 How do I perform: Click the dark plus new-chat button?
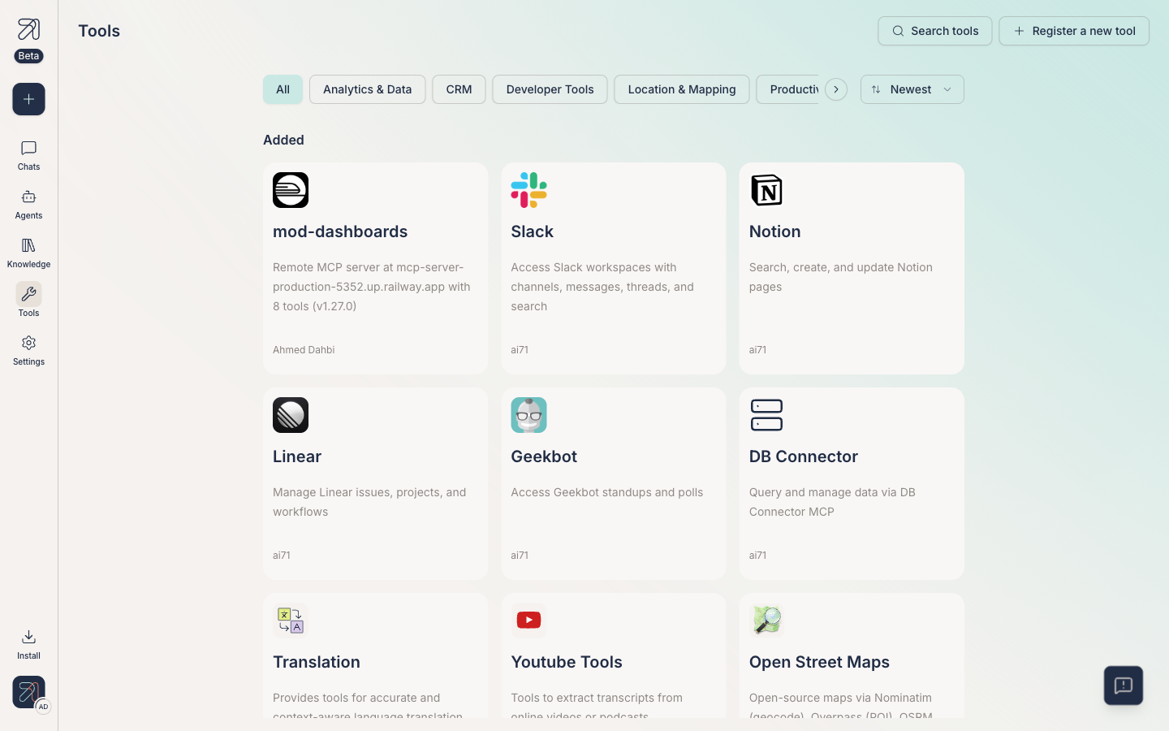(x=28, y=99)
